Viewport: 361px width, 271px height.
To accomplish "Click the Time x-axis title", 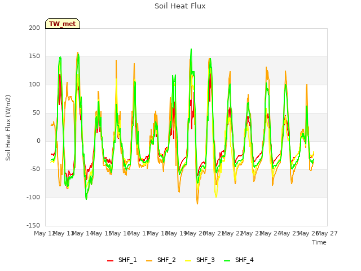I will [x=319, y=242].
